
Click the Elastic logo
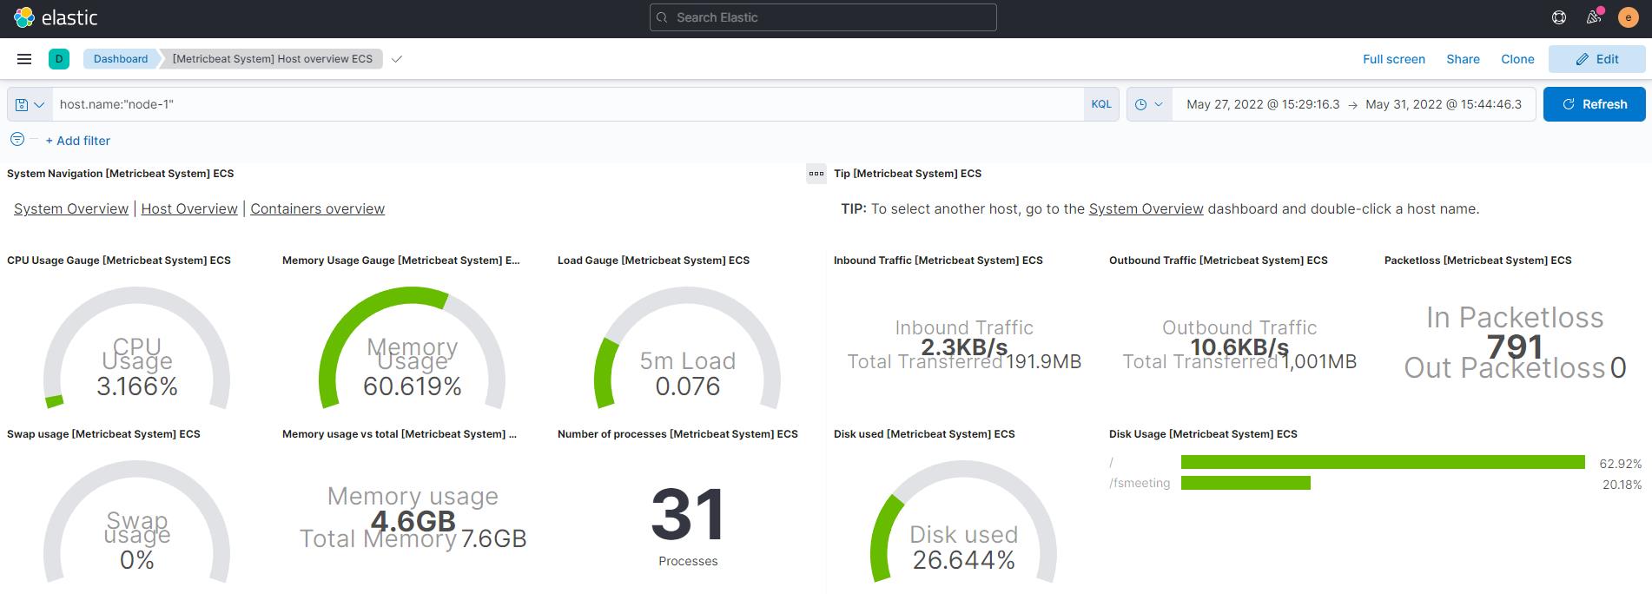coord(55,17)
